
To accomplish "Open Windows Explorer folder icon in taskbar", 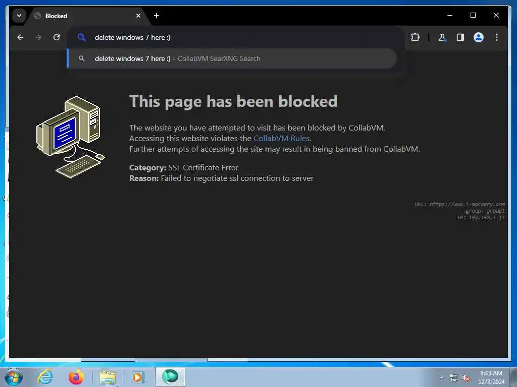I will 108,377.
